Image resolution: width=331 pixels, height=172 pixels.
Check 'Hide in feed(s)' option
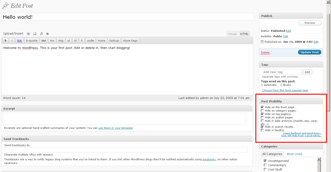262,130
